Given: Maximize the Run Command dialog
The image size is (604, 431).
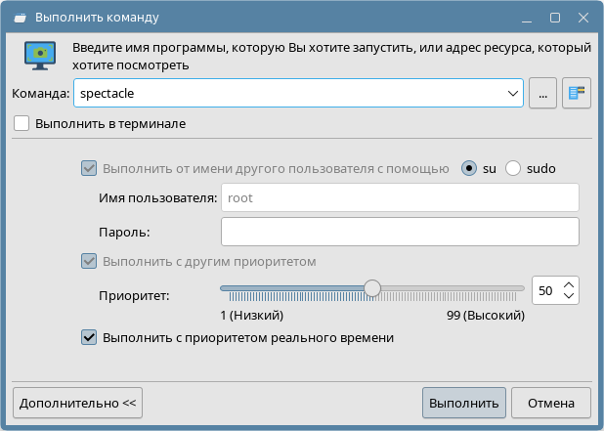Looking at the screenshot, I should tap(554, 17).
